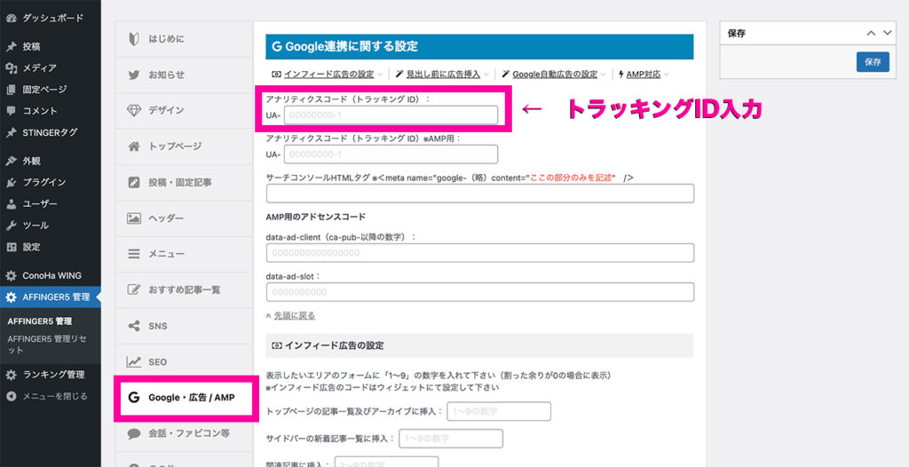This screenshot has height=467, width=909.
Task: Click the pin icon beside 投稿
Action: click(11, 46)
